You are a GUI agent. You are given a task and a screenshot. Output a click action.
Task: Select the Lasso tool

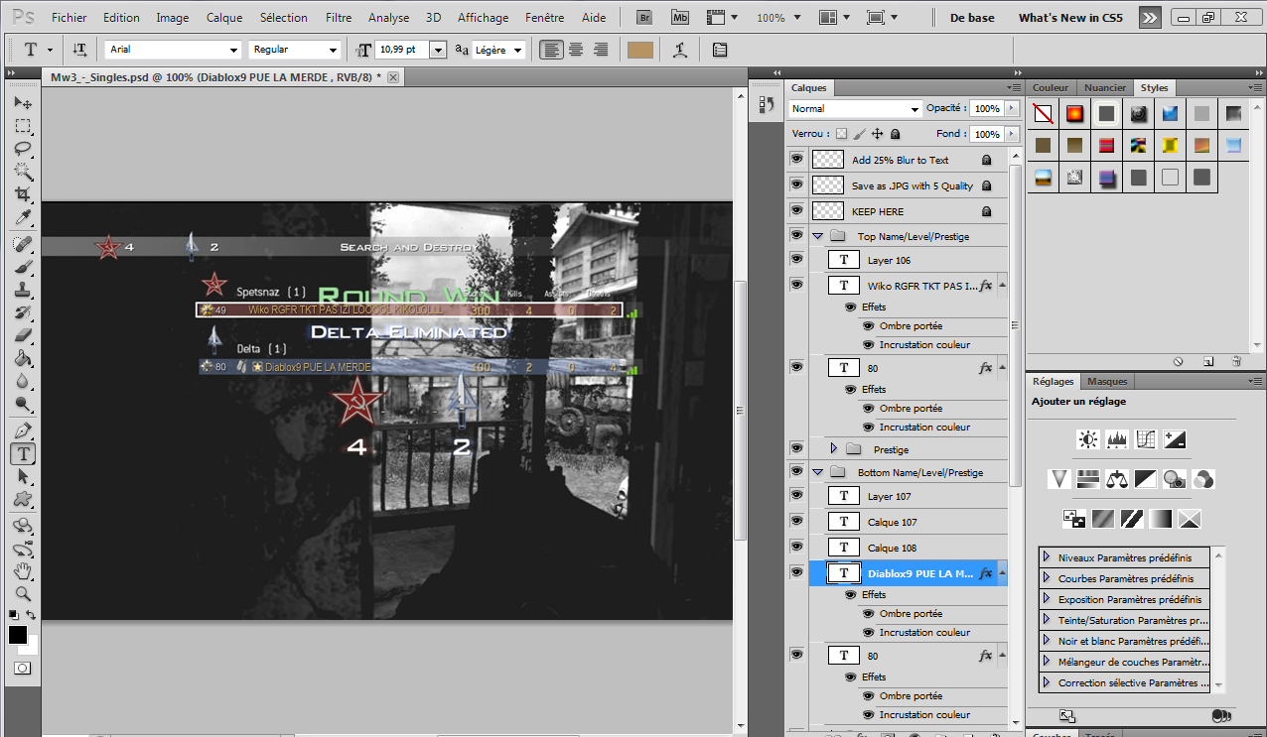[22, 149]
